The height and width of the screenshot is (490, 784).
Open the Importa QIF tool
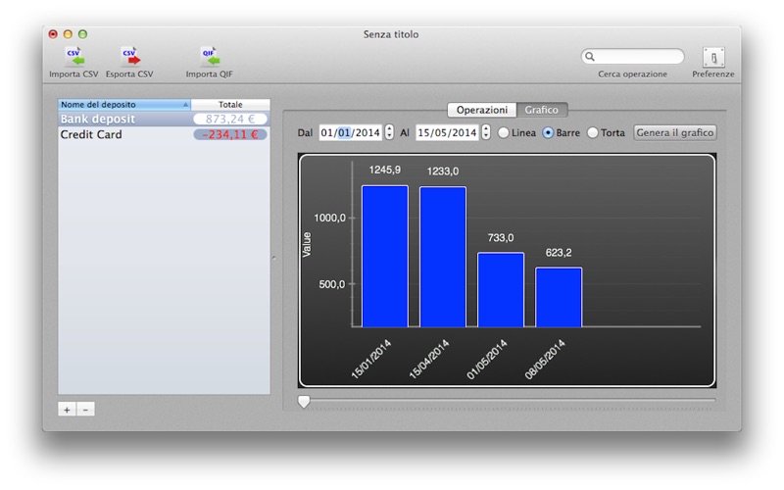click(x=209, y=63)
